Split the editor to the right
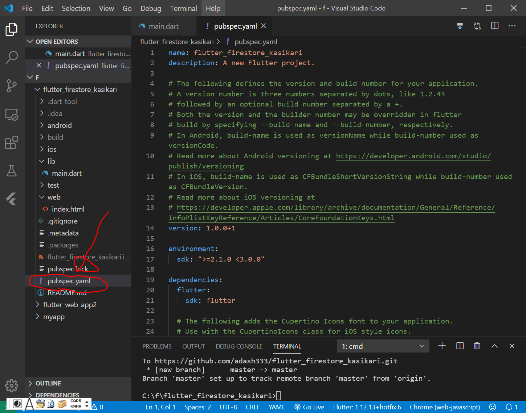Viewport: 526px width, 413px height. coord(495,26)
